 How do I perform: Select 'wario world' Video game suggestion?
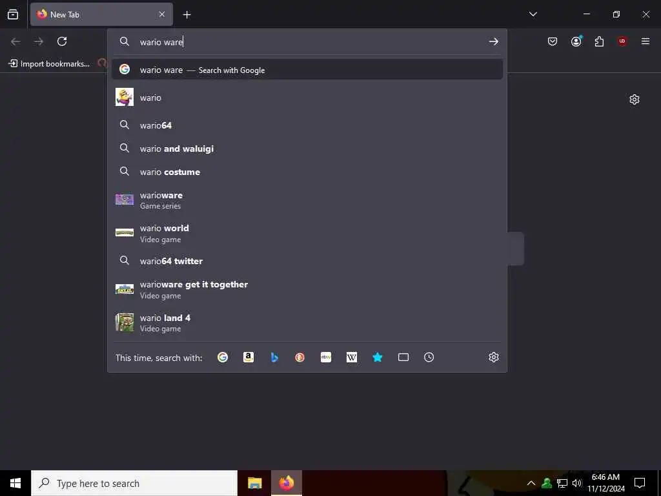[x=307, y=232]
